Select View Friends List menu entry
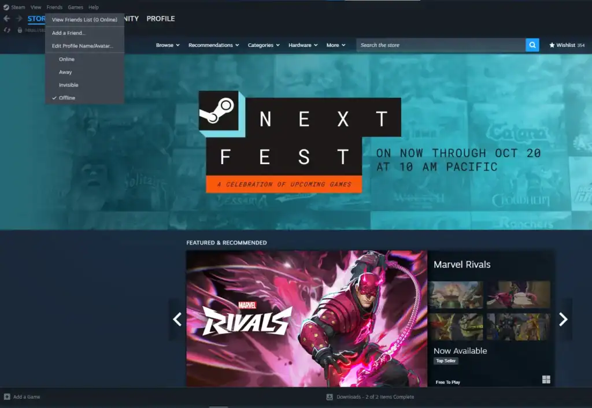 [x=84, y=20]
